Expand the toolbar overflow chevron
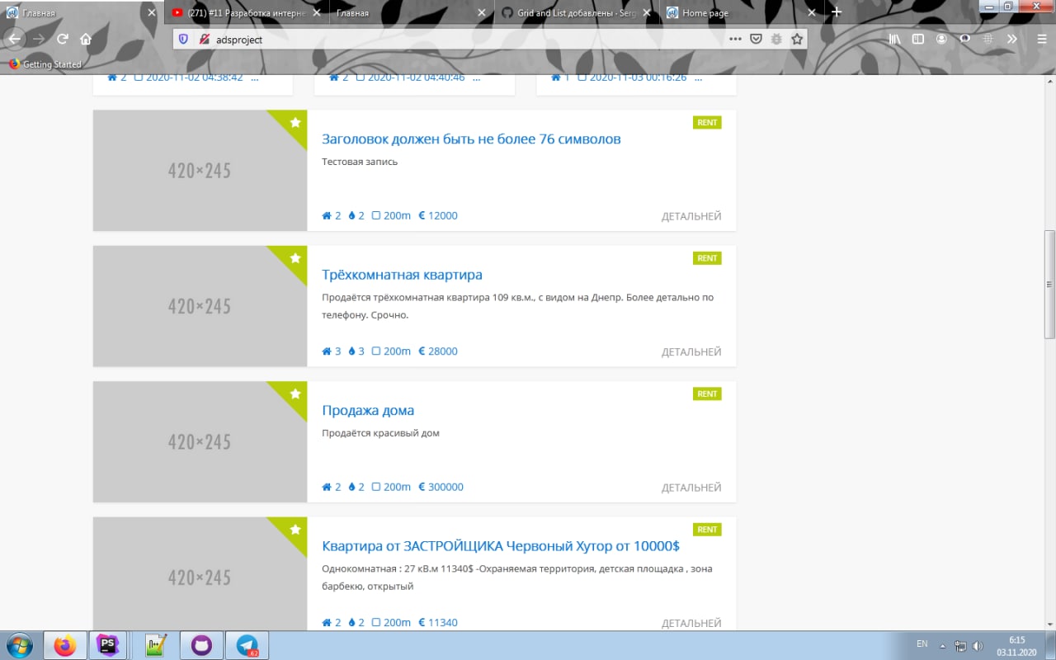Image resolution: width=1056 pixels, height=660 pixels. point(1012,39)
